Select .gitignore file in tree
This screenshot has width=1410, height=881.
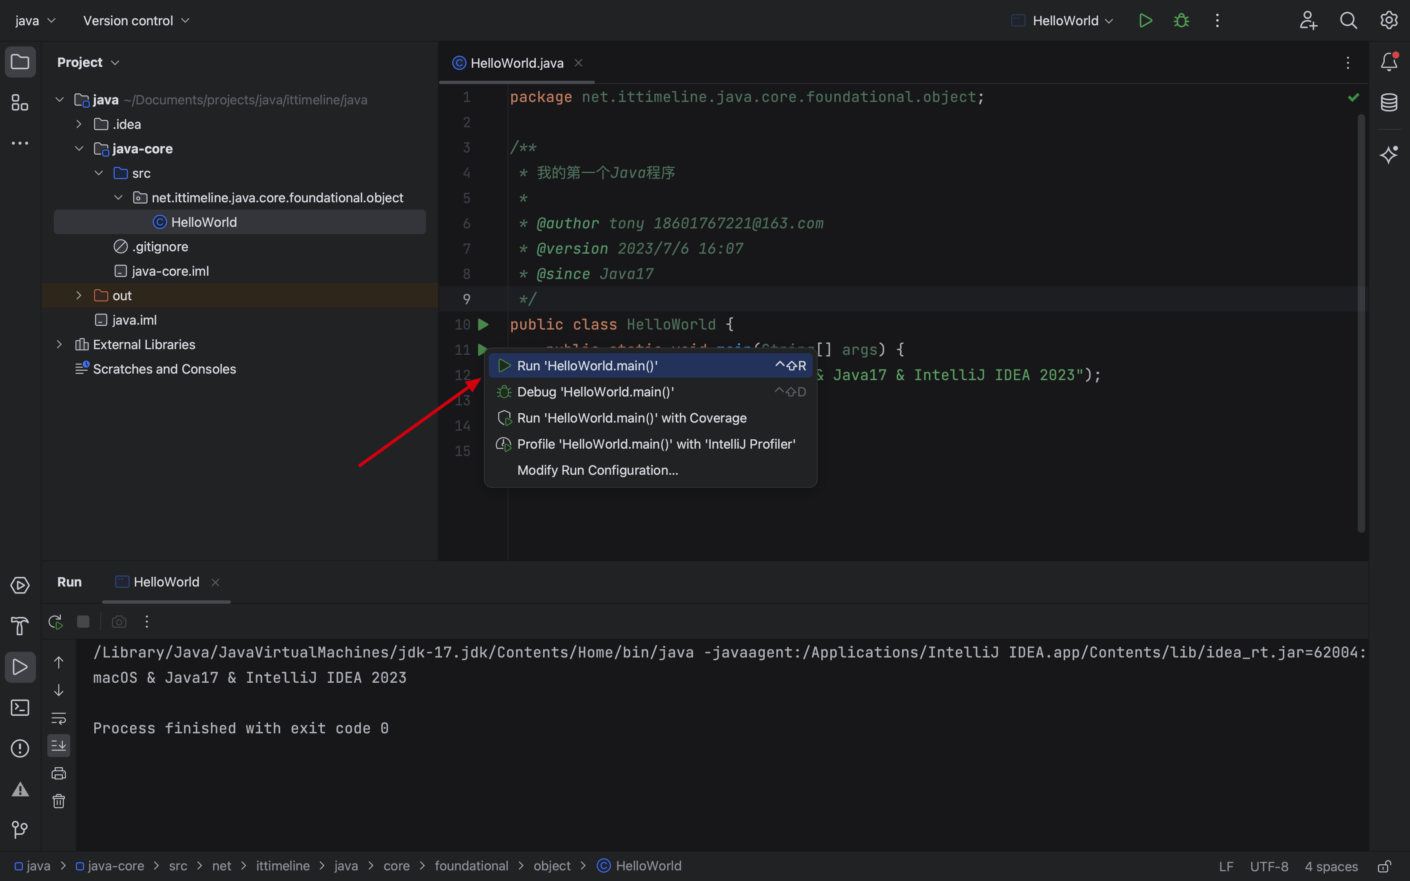[151, 246]
